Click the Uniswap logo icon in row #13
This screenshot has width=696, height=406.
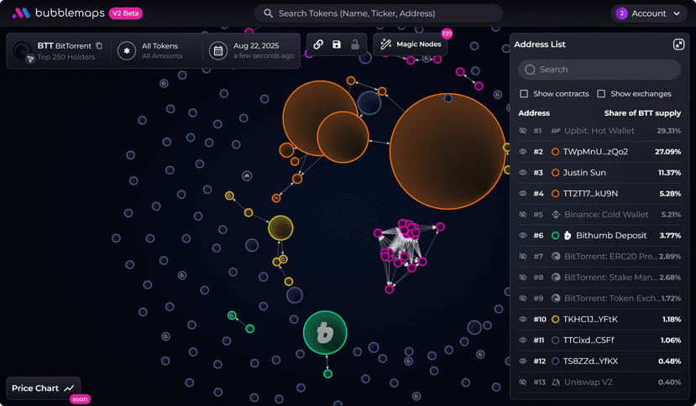555,382
